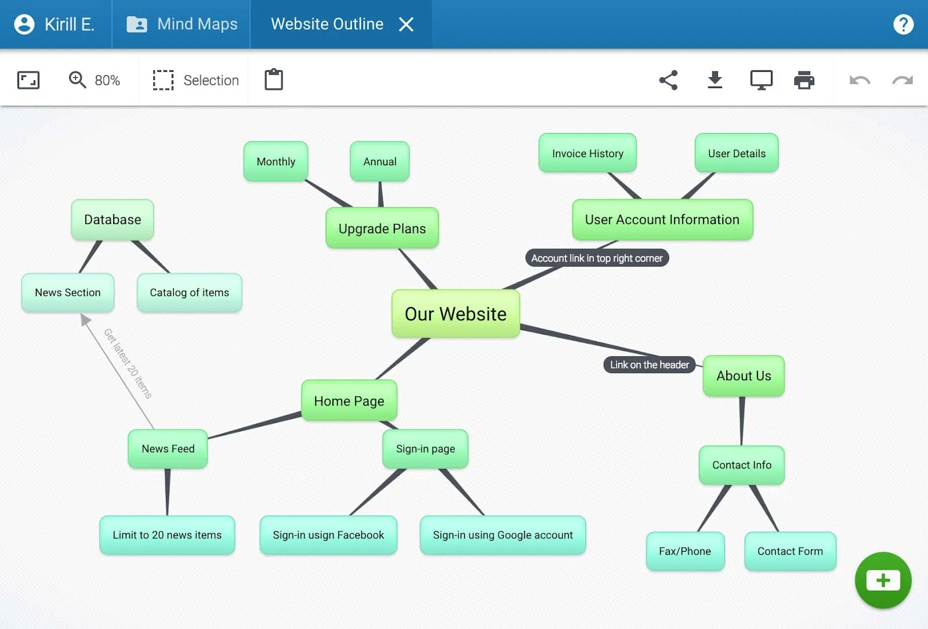Open help with question mark icon

[903, 24]
